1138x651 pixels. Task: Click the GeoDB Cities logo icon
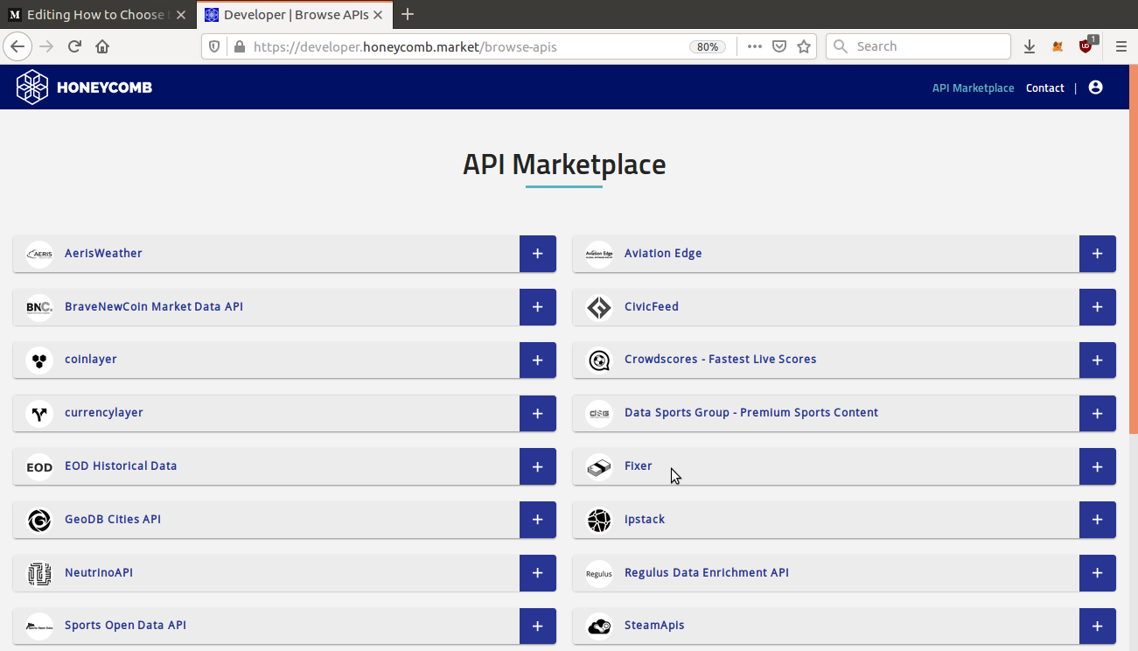(x=39, y=521)
